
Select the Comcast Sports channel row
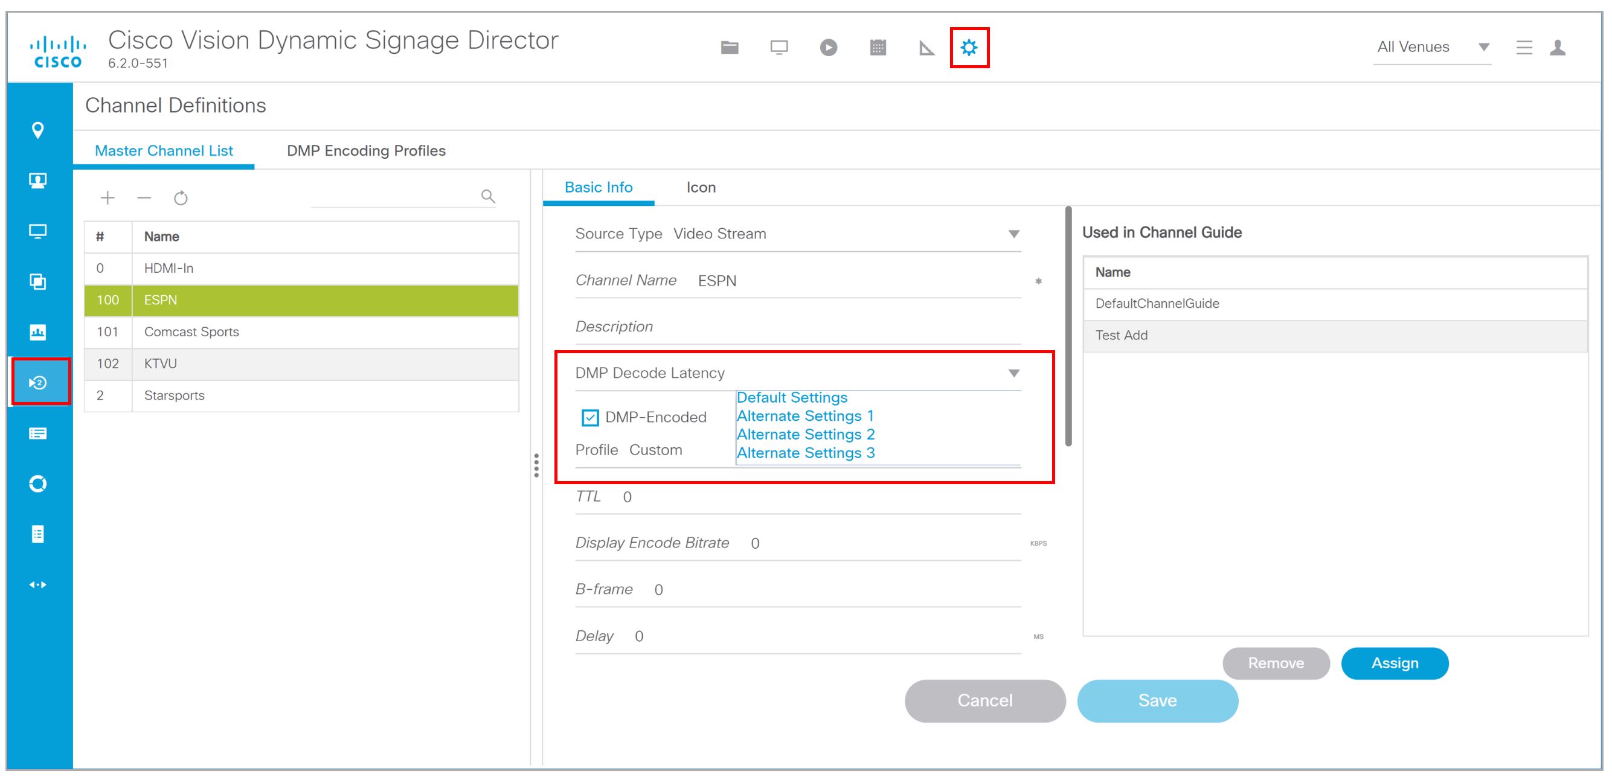pos(301,332)
